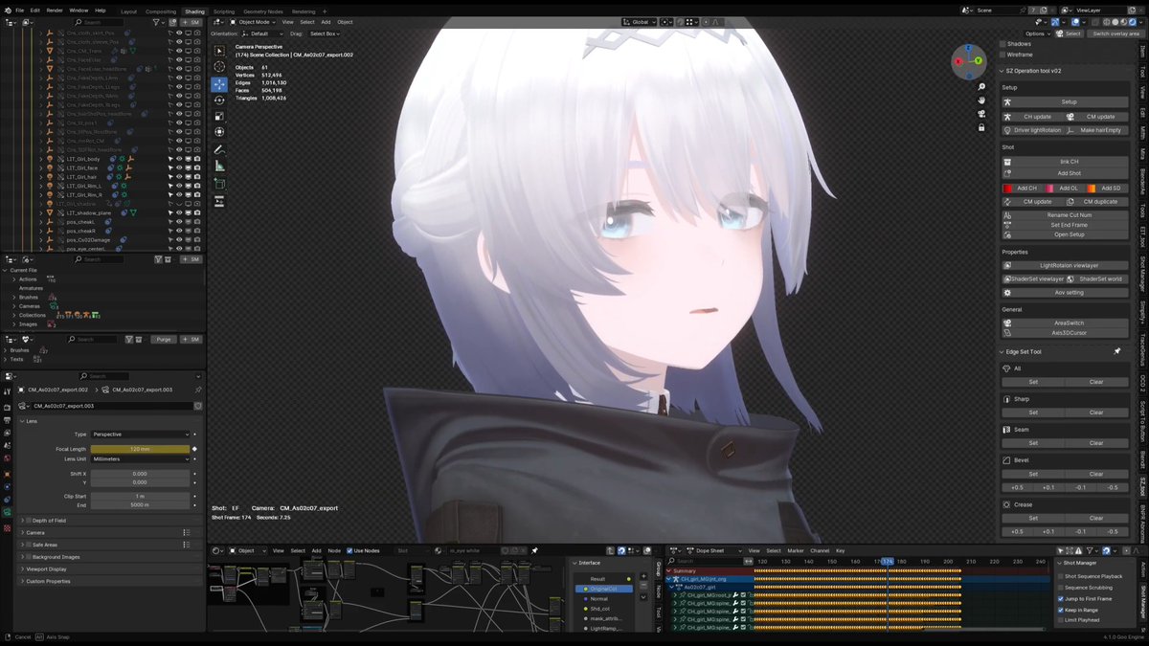Open the lens Type Perspective dropdown
The width and height of the screenshot is (1149, 646).
click(x=140, y=434)
